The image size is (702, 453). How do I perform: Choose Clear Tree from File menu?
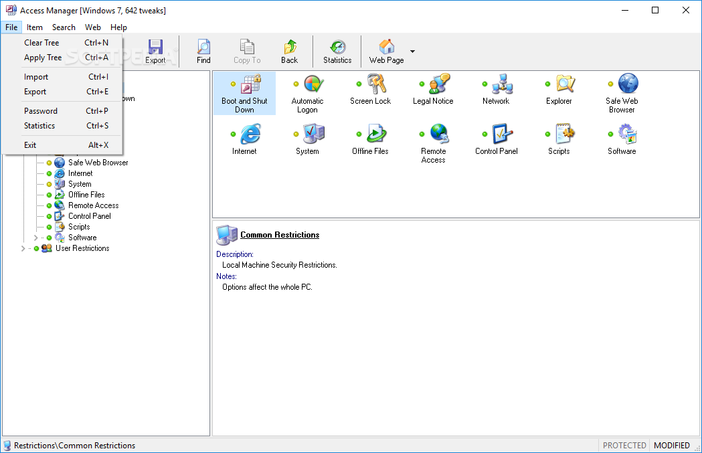coord(62,43)
